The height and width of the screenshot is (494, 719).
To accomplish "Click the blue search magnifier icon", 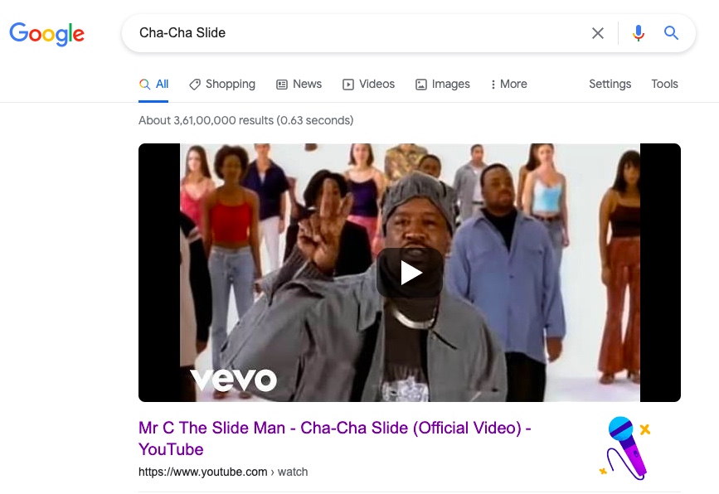I will tap(671, 33).
